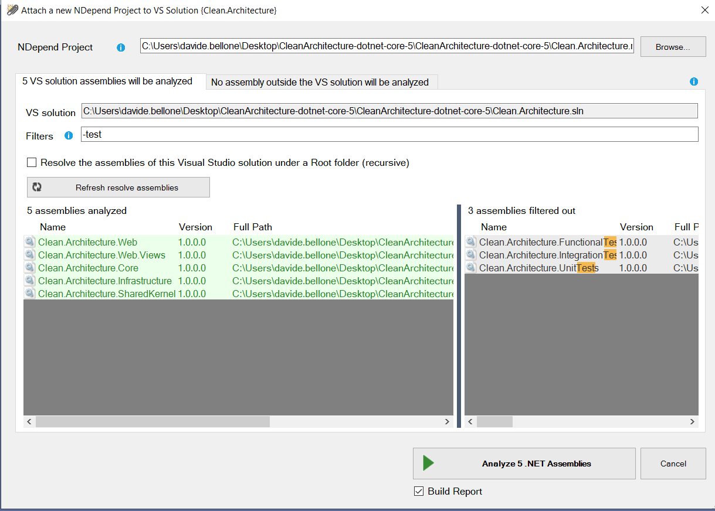Click Refresh resolve assemblies

pyautogui.click(x=118, y=188)
